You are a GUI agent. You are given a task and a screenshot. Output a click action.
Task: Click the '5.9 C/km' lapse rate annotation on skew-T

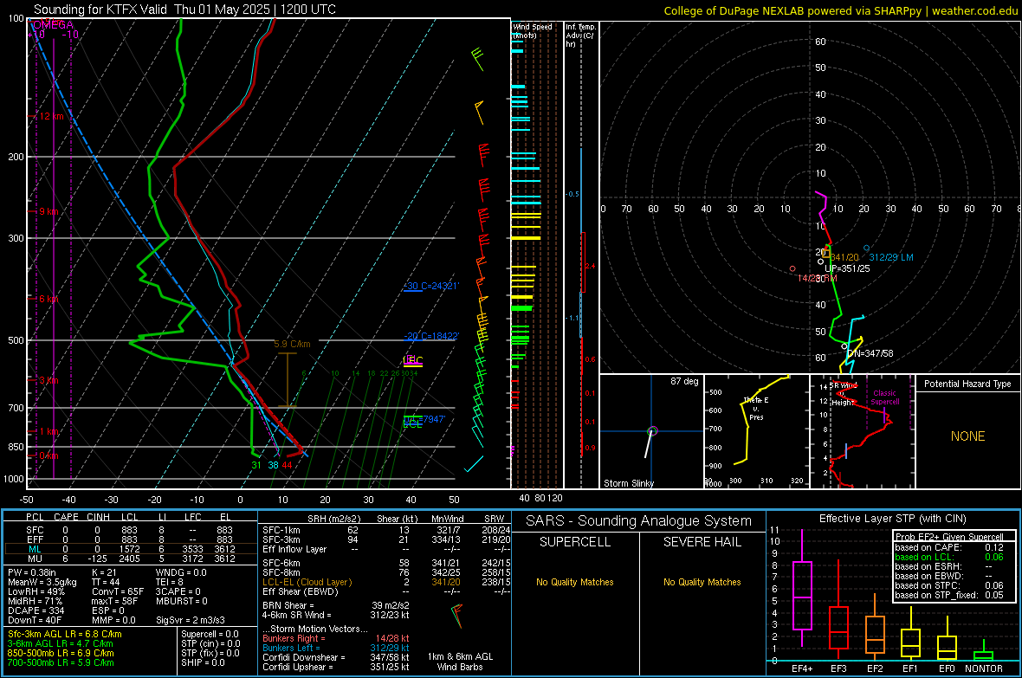[x=292, y=344]
